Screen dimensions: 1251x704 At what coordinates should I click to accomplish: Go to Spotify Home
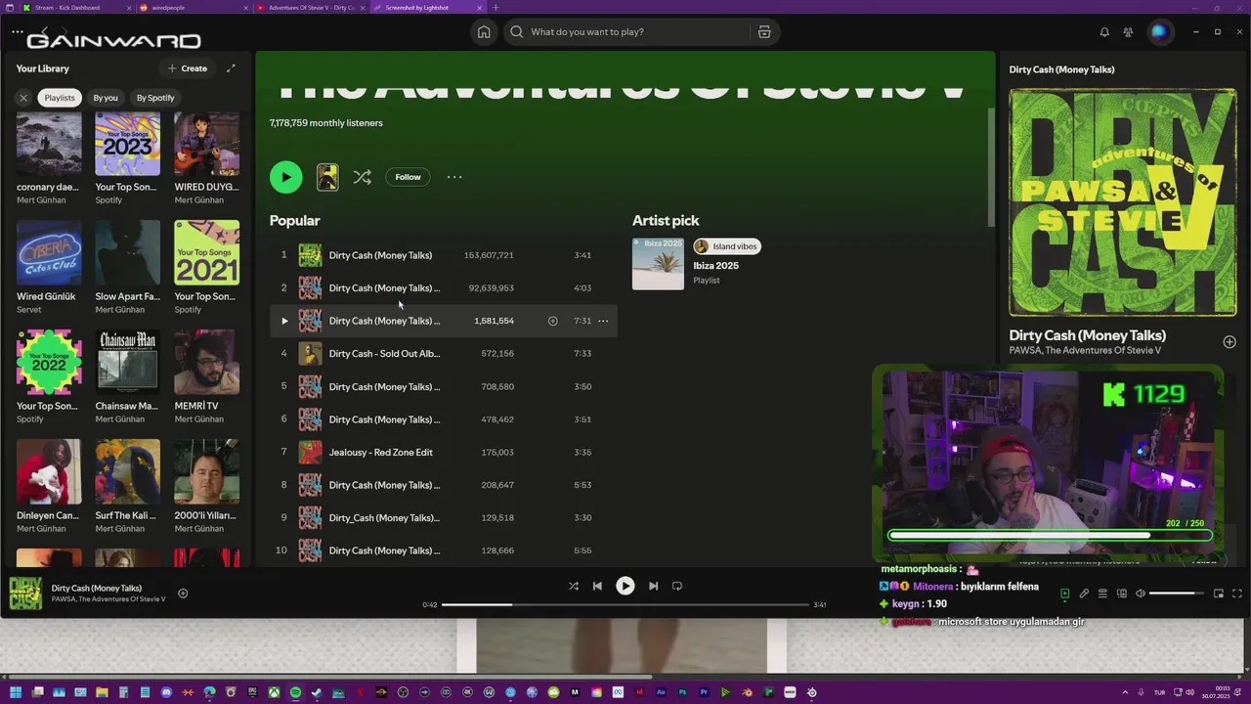[x=484, y=32]
